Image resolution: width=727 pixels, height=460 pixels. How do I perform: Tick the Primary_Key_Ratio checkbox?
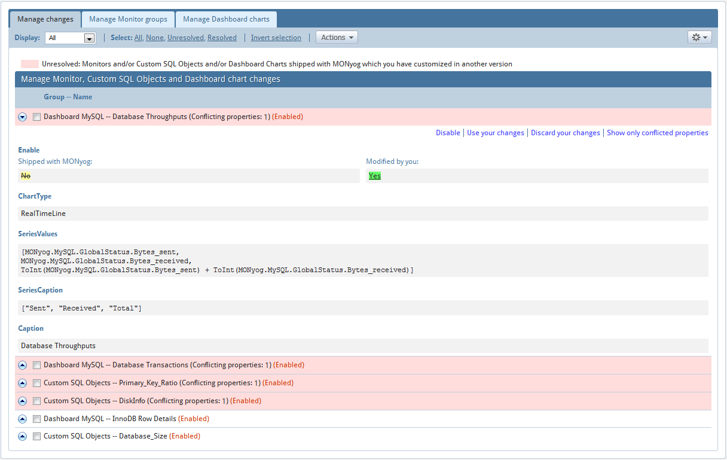point(37,383)
